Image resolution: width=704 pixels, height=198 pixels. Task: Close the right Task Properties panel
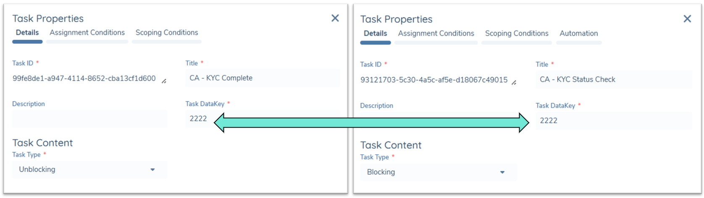point(687,19)
